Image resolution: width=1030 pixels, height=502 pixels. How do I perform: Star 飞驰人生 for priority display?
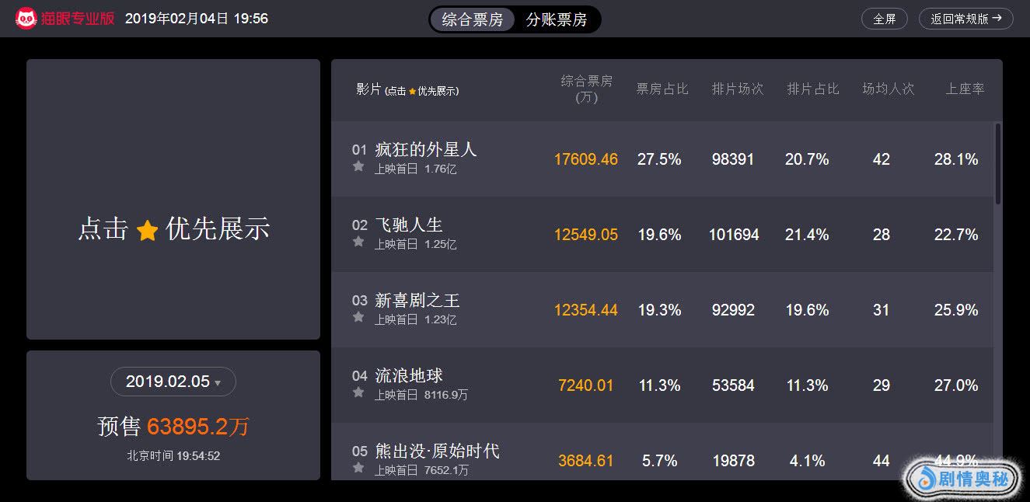[358, 242]
